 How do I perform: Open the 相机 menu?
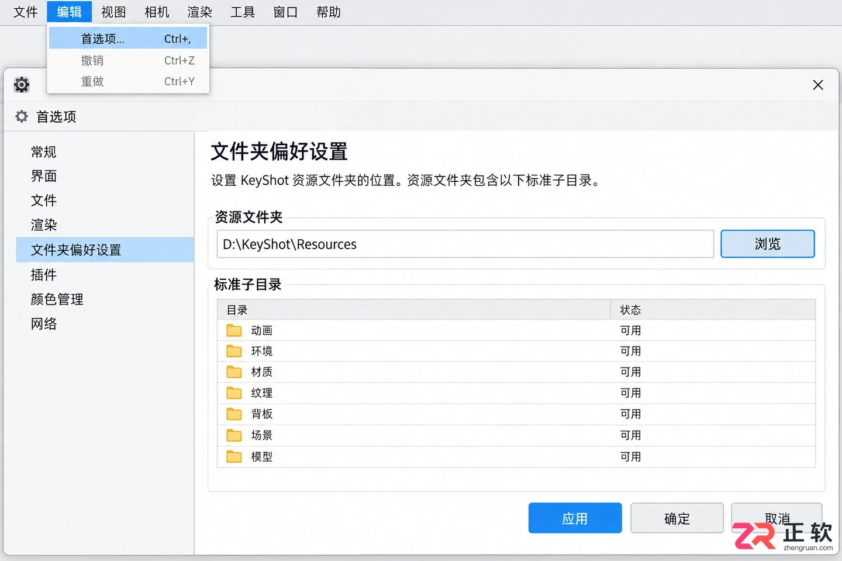[157, 12]
